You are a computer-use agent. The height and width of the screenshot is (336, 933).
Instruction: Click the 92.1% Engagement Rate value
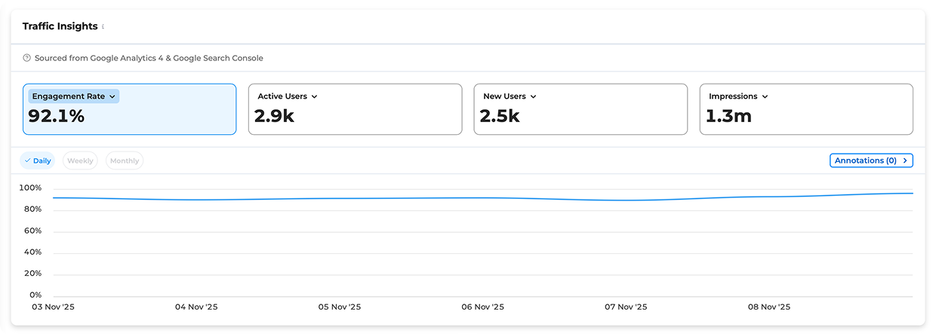point(57,116)
